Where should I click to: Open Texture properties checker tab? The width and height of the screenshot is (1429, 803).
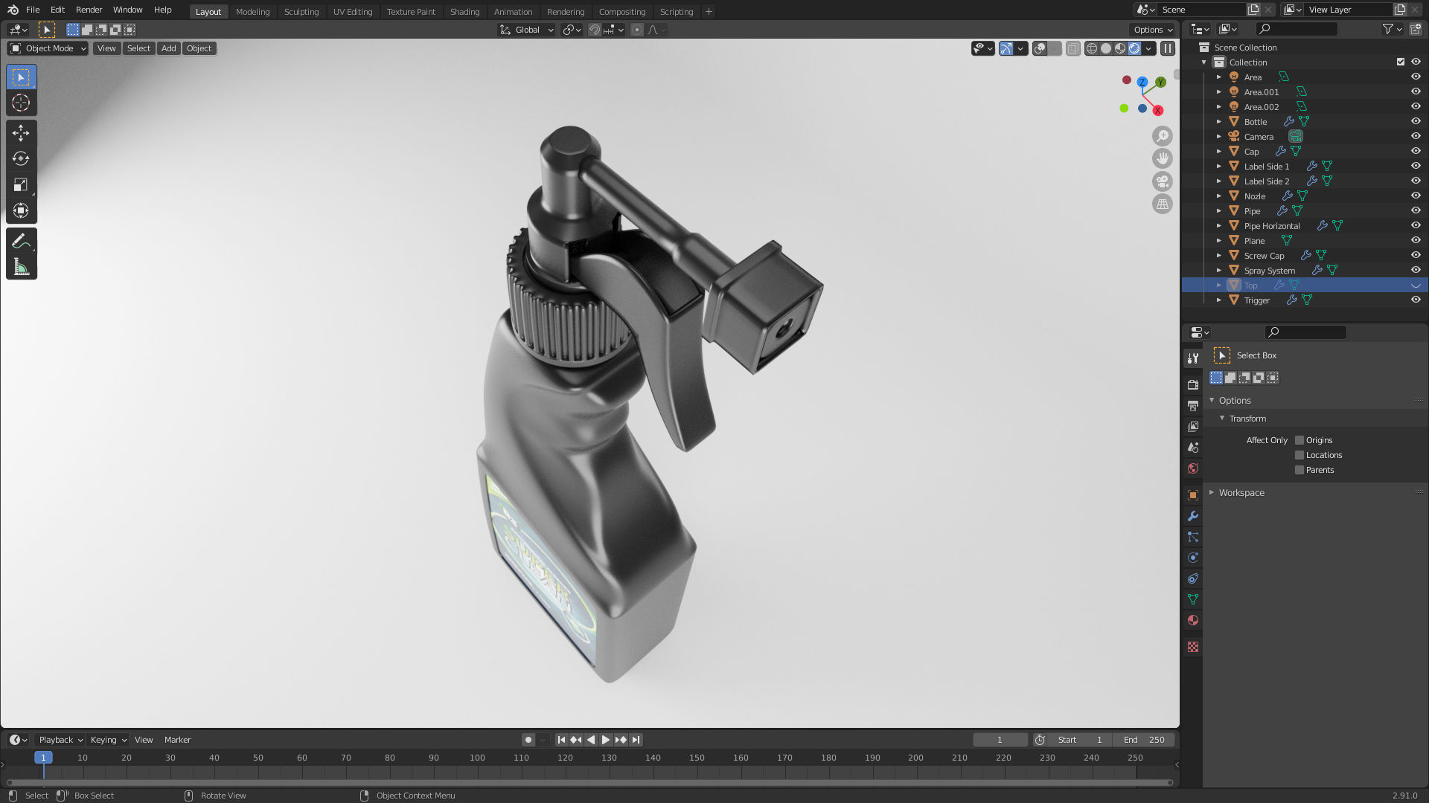(x=1193, y=647)
